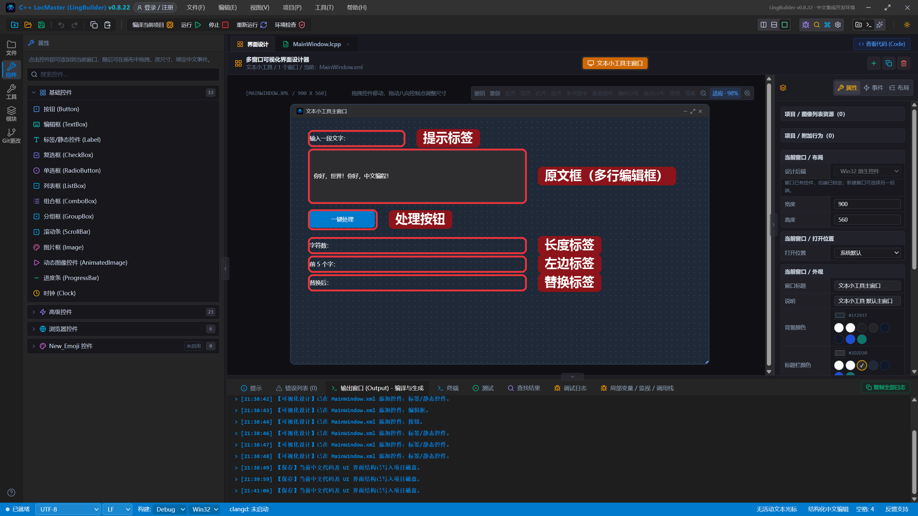
Task: Open Git更改 sidebar panel
Action: [x=11, y=136]
